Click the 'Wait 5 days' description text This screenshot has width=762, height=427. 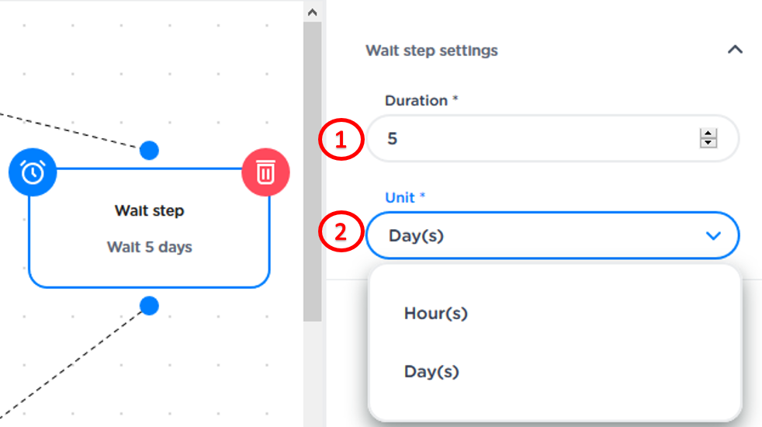click(x=150, y=247)
